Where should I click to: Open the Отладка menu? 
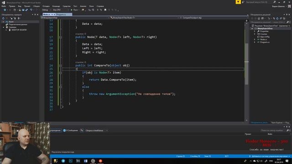46,6
